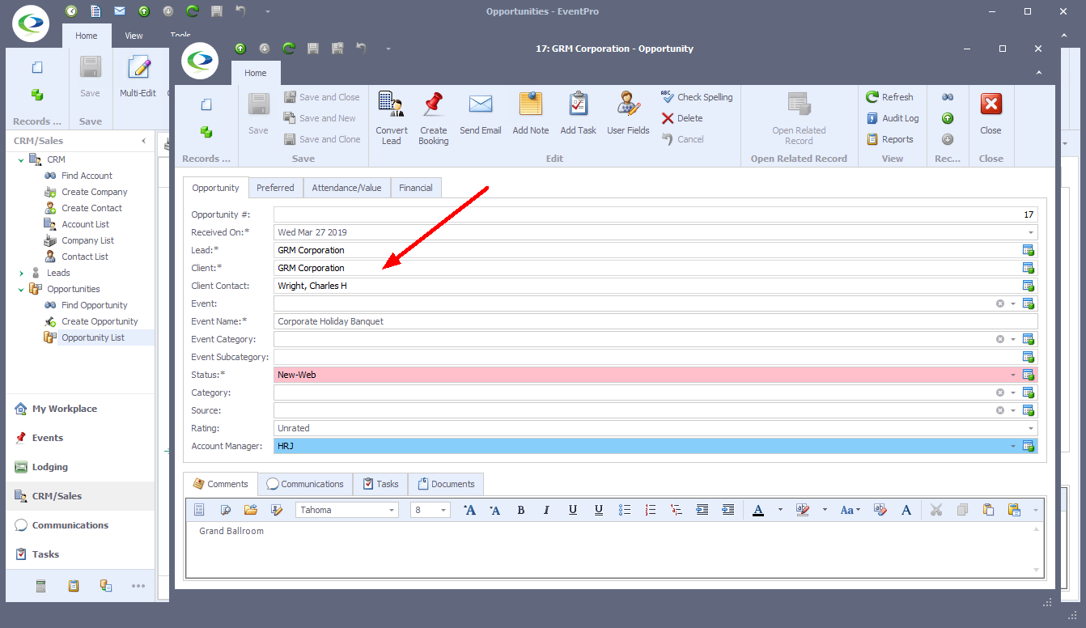Open the Tasks tab in lower panel
Viewport: 1086px width, 628px height.
tap(380, 484)
